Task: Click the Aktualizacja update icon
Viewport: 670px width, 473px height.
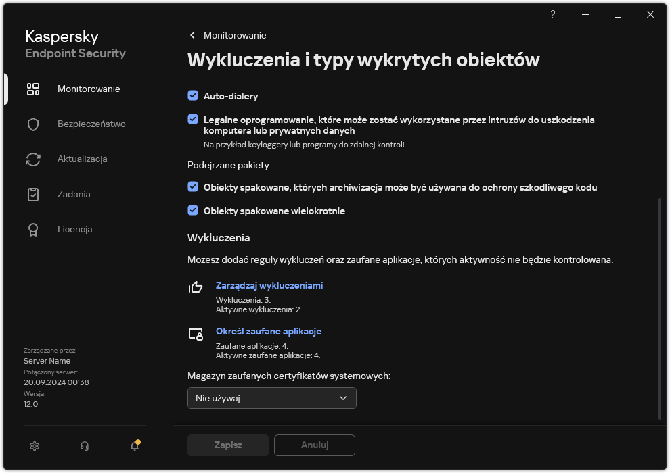Action: [x=32, y=159]
